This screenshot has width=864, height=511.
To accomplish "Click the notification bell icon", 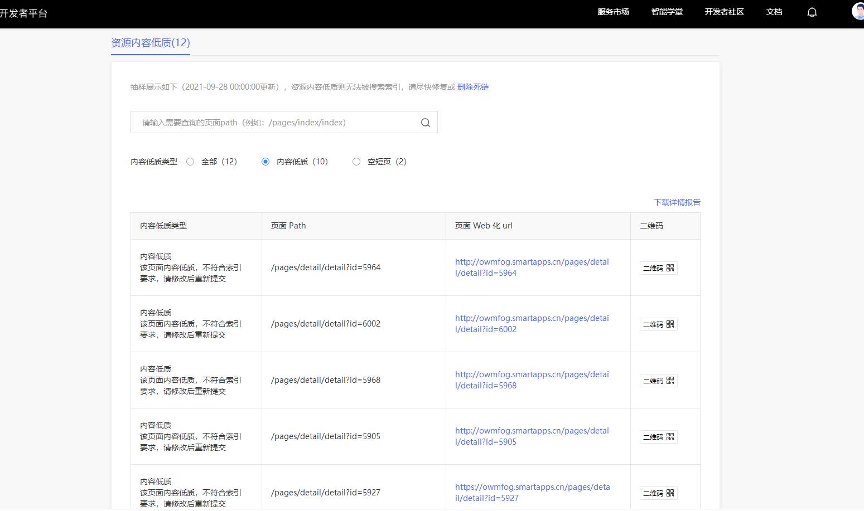I will tap(812, 12).
